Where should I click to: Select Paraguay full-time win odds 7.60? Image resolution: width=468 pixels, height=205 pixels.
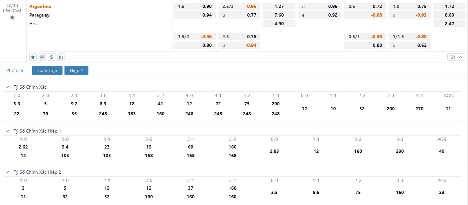tap(279, 15)
